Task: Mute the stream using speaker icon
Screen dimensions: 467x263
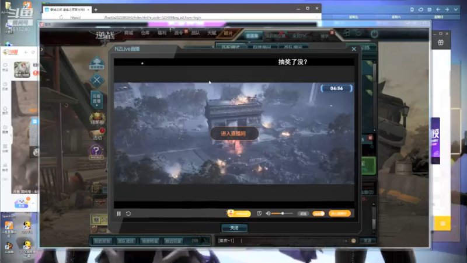Action: pyautogui.click(x=268, y=213)
